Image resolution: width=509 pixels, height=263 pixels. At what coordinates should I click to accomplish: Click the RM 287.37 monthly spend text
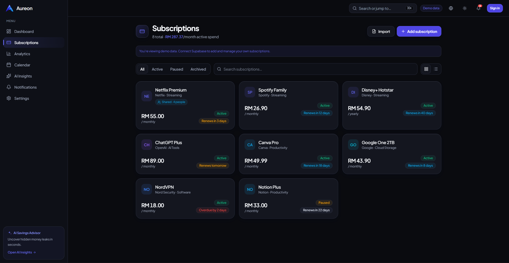tap(174, 37)
